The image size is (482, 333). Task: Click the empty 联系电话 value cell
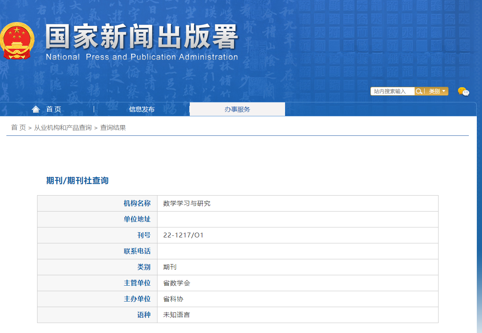(x=297, y=251)
